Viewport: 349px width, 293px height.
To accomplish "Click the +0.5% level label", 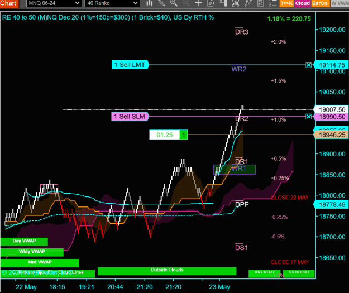I will [278, 158].
